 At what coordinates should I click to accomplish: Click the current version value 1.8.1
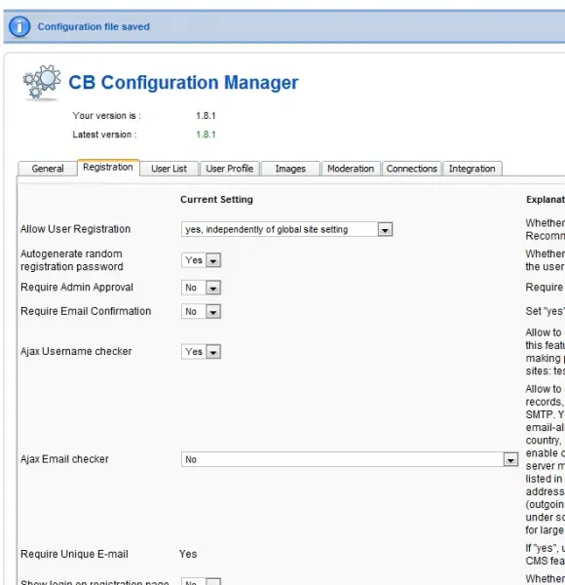(x=206, y=116)
